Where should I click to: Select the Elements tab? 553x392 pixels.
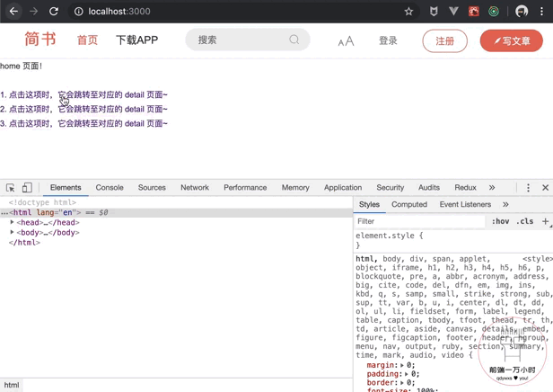point(66,188)
